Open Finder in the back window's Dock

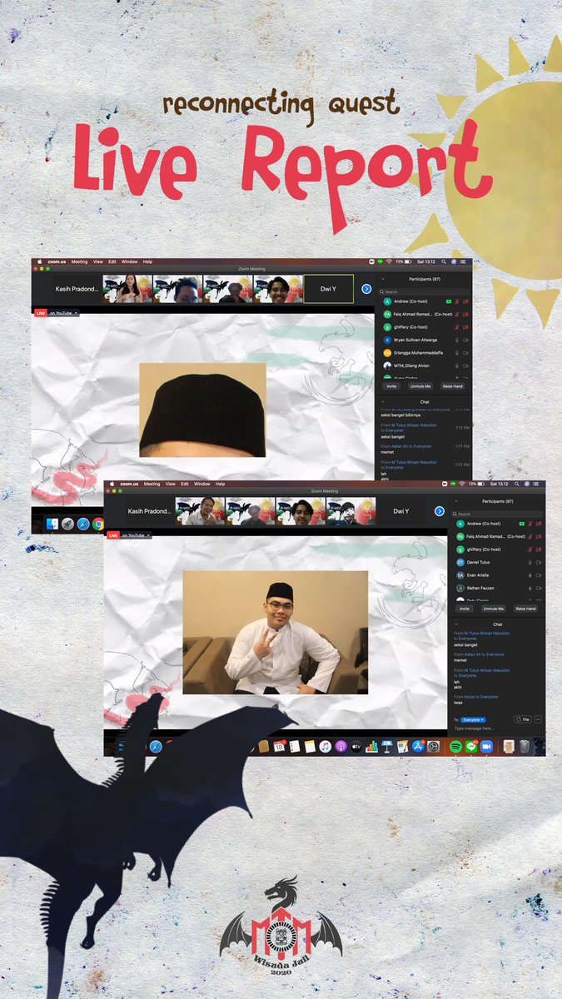[x=52, y=524]
